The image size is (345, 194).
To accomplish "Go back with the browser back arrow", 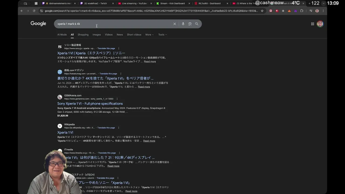I will point(22,11).
